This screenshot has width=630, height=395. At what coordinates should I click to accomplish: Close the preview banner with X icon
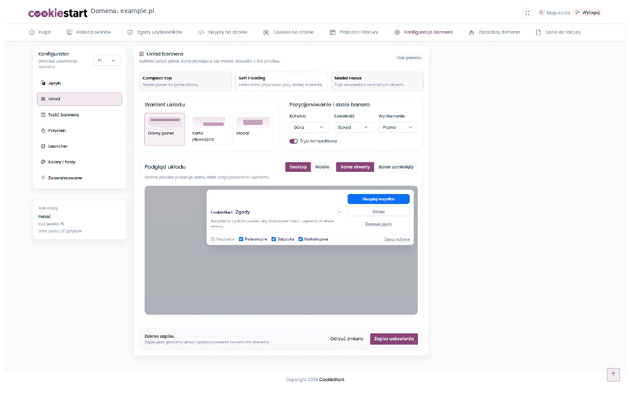340,212
